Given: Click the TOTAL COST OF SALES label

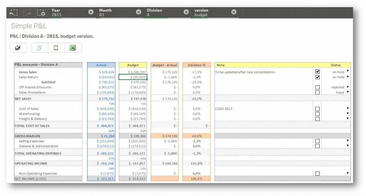Looking at the screenshot, I should [32, 126].
